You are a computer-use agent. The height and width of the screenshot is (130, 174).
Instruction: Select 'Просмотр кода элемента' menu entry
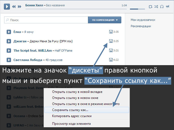click(x=71, y=124)
